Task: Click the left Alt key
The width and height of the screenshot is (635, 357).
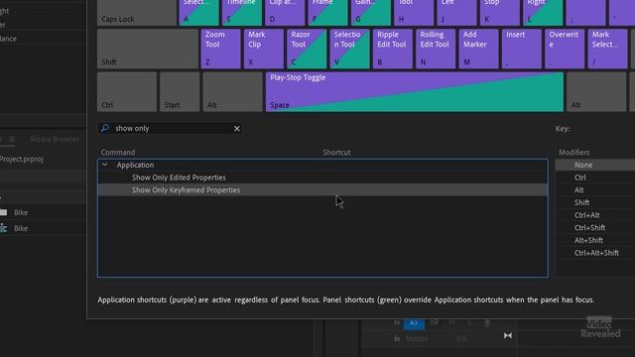Action: point(232,92)
